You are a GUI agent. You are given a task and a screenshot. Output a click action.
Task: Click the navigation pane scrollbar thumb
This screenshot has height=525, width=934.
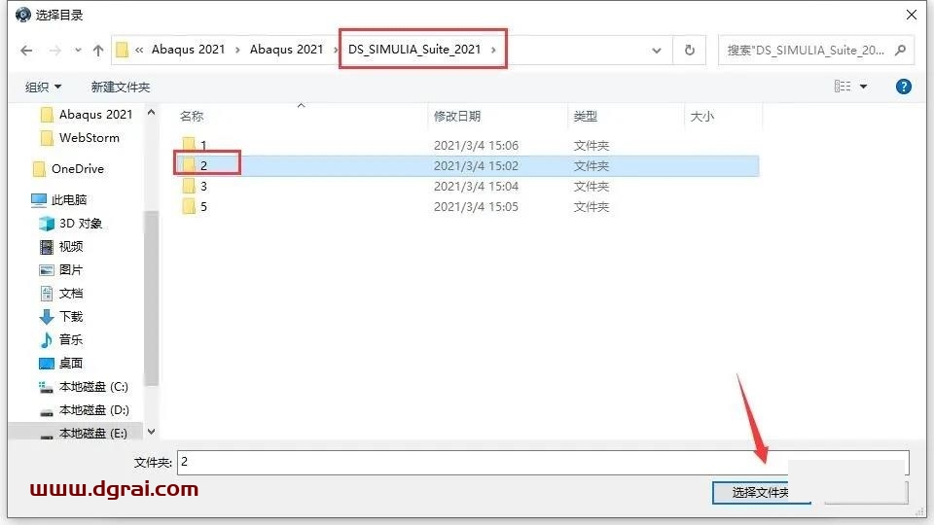[152, 297]
